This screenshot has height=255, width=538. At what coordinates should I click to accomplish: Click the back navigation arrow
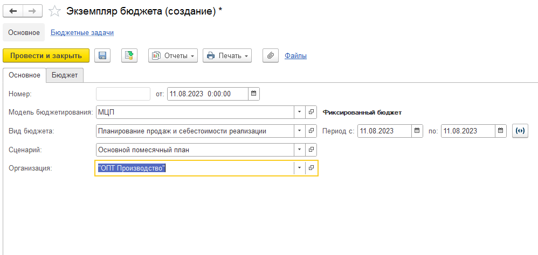(x=13, y=11)
